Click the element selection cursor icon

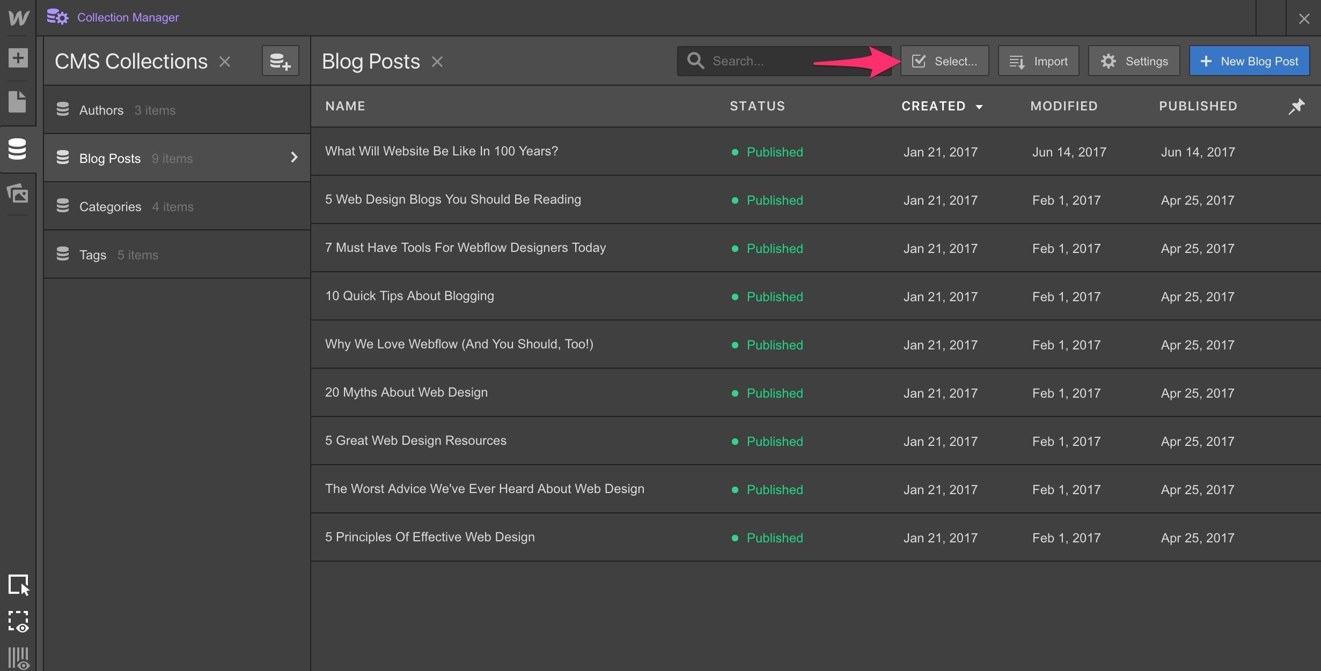point(18,585)
